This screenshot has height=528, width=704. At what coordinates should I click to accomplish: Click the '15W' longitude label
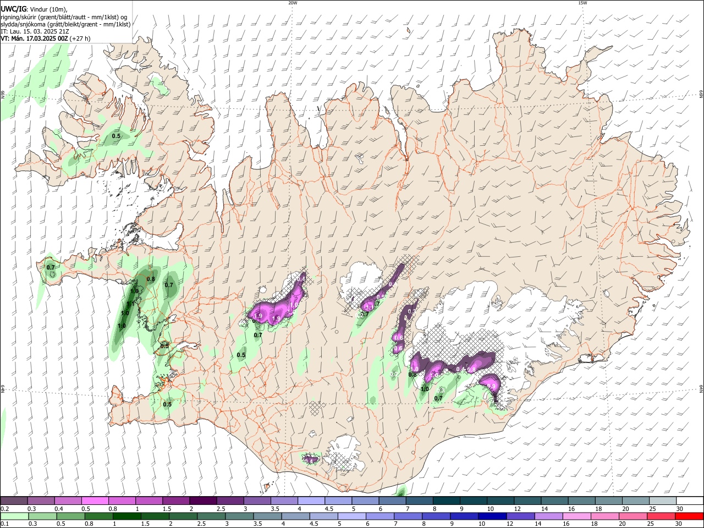[582, 3]
